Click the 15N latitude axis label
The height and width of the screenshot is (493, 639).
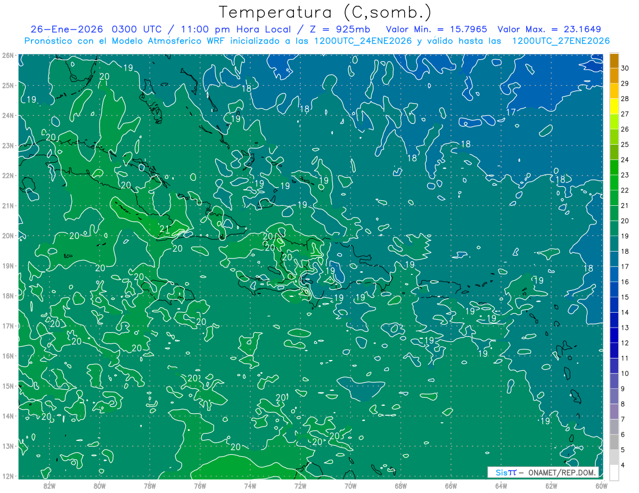7,386
